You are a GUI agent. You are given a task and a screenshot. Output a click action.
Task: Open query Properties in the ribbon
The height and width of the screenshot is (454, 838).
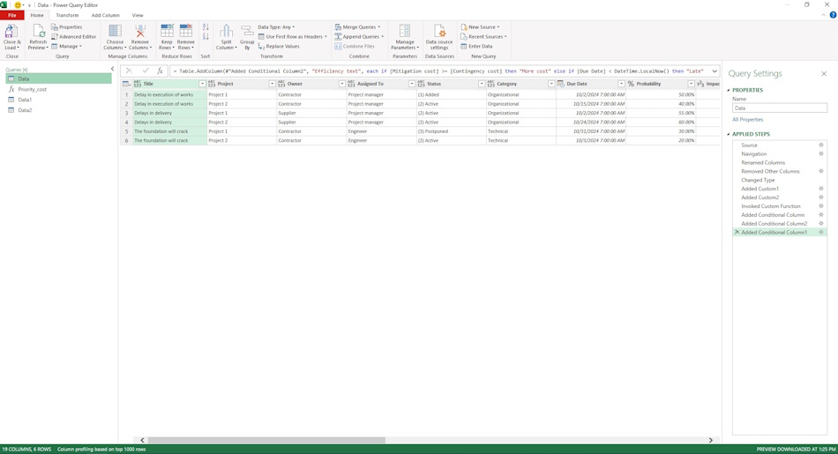pos(67,27)
